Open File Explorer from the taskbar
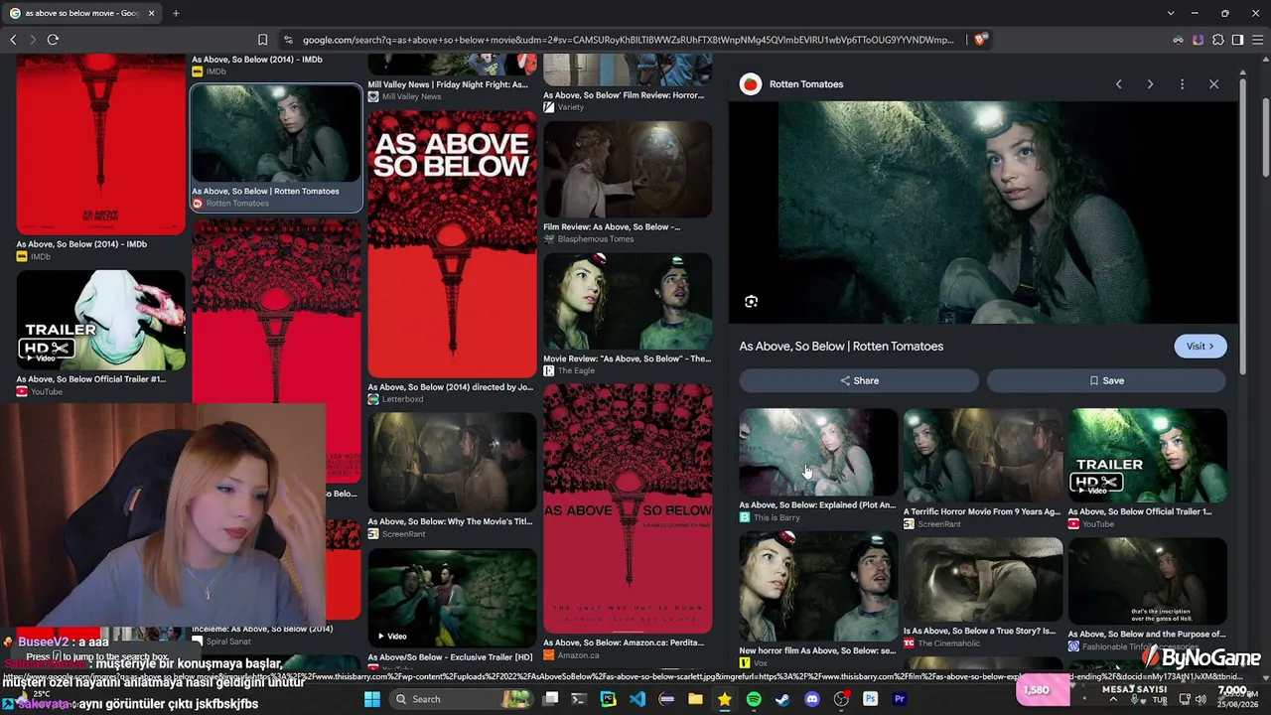The height and width of the screenshot is (715, 1271). [696, 699]
